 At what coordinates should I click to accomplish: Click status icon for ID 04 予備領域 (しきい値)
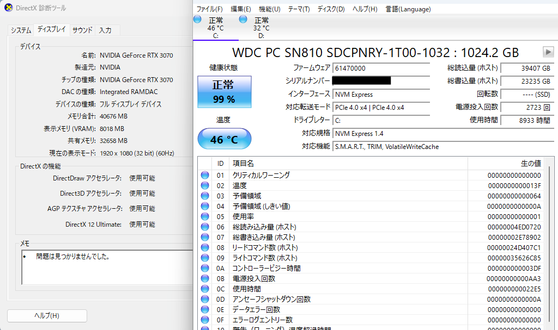(x=205, y=206)
